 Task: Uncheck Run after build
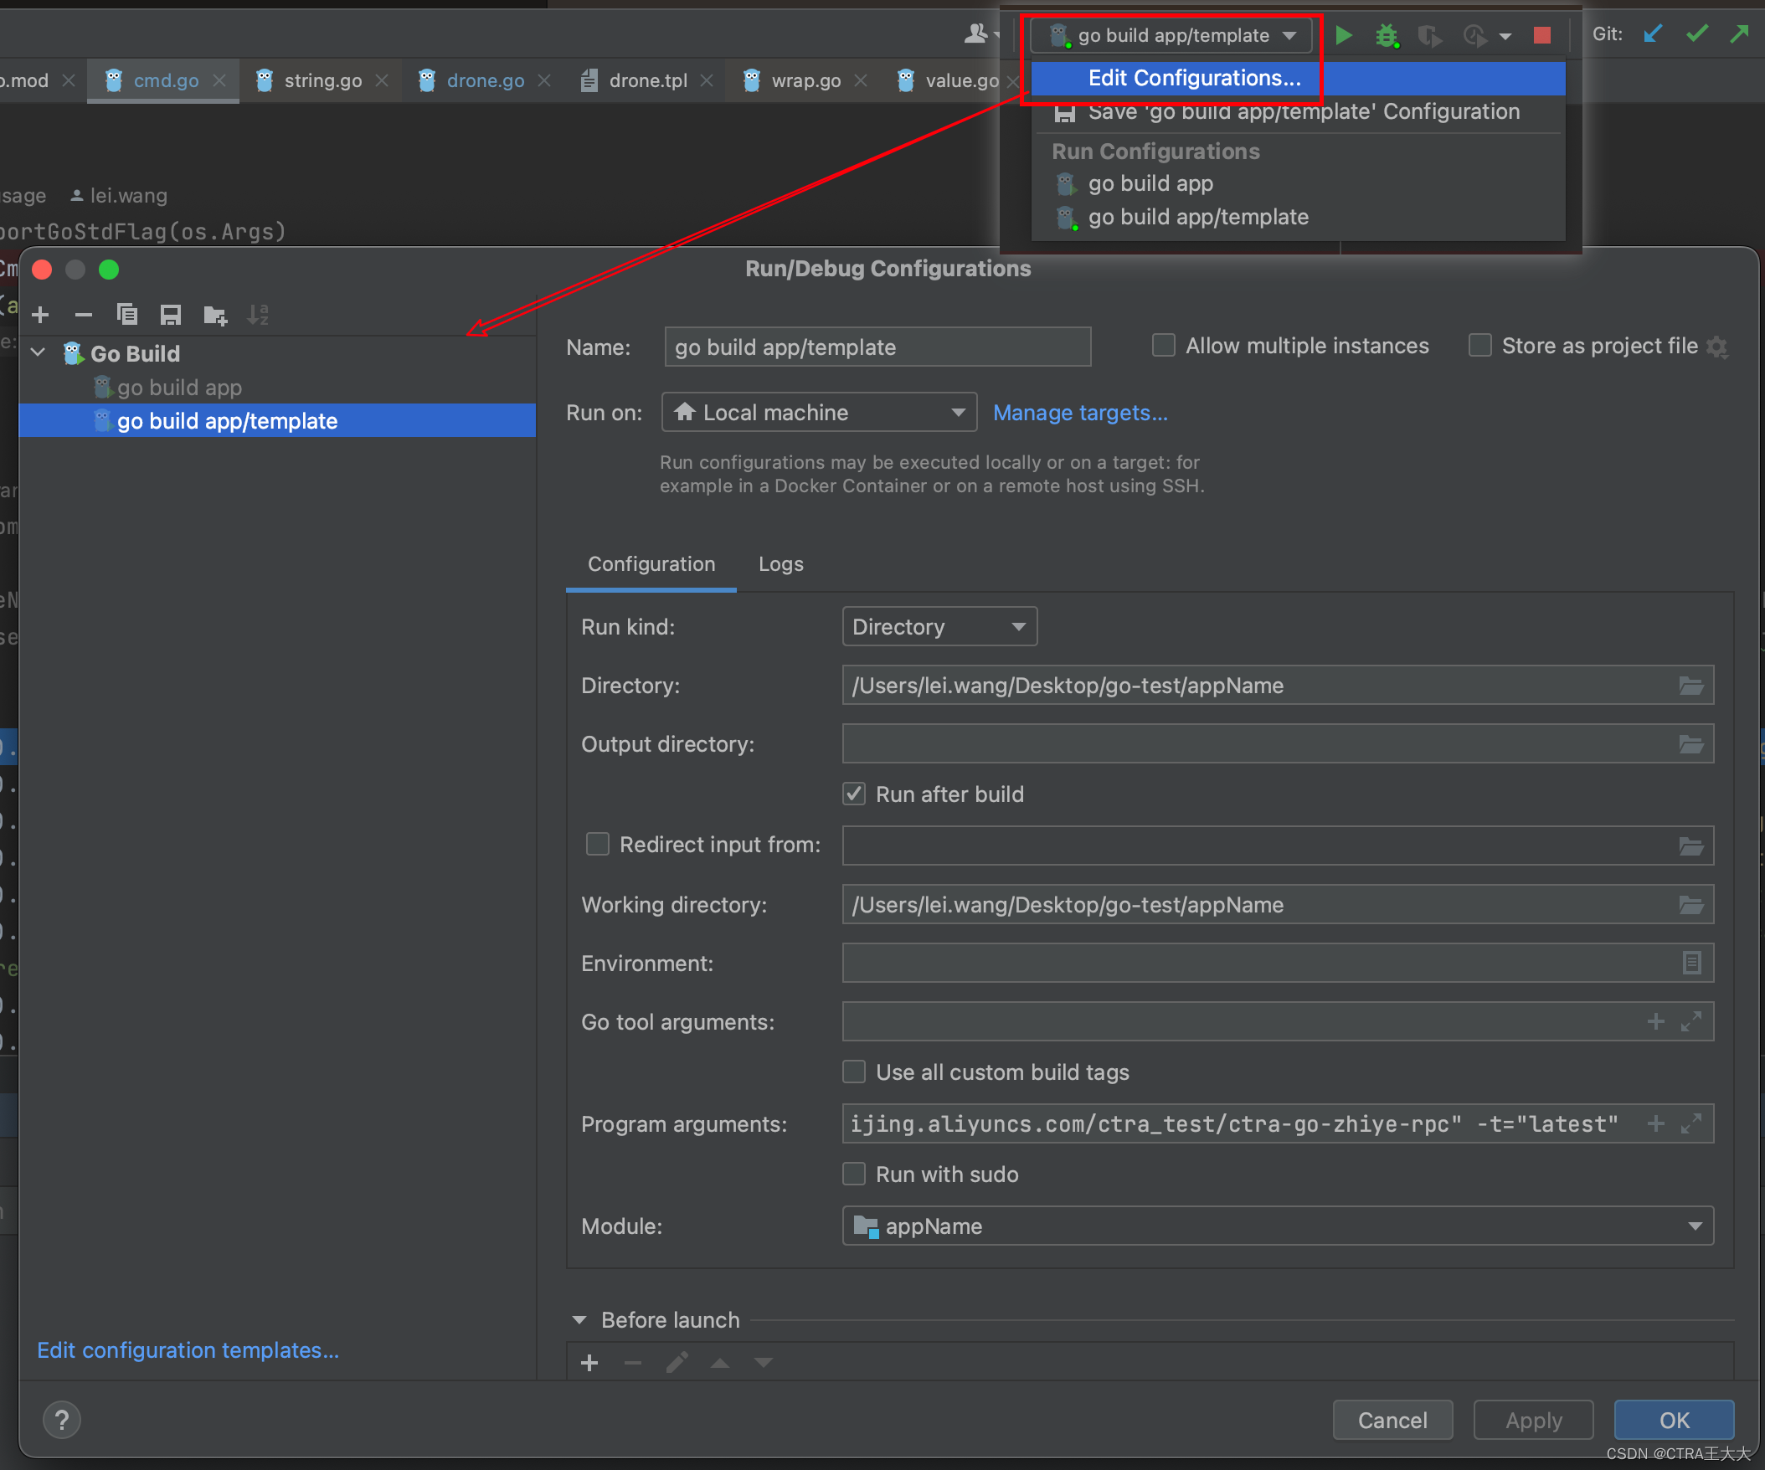click(854, 794)
